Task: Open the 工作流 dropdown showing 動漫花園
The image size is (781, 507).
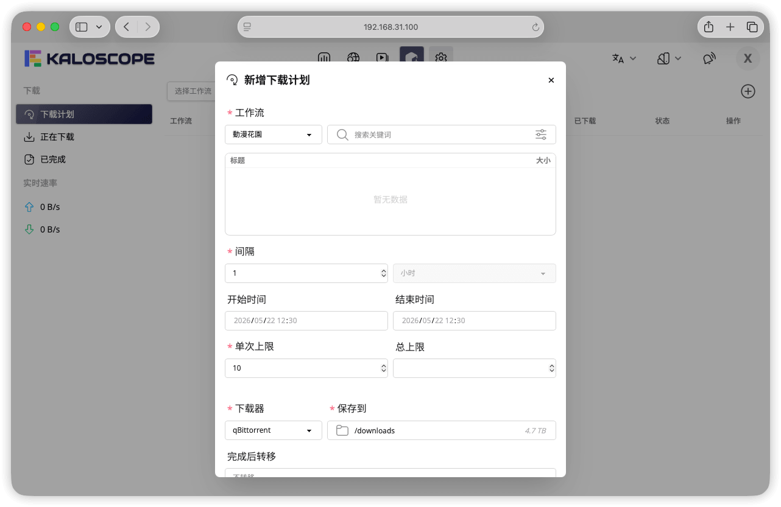Action: (x=274, y=135)
